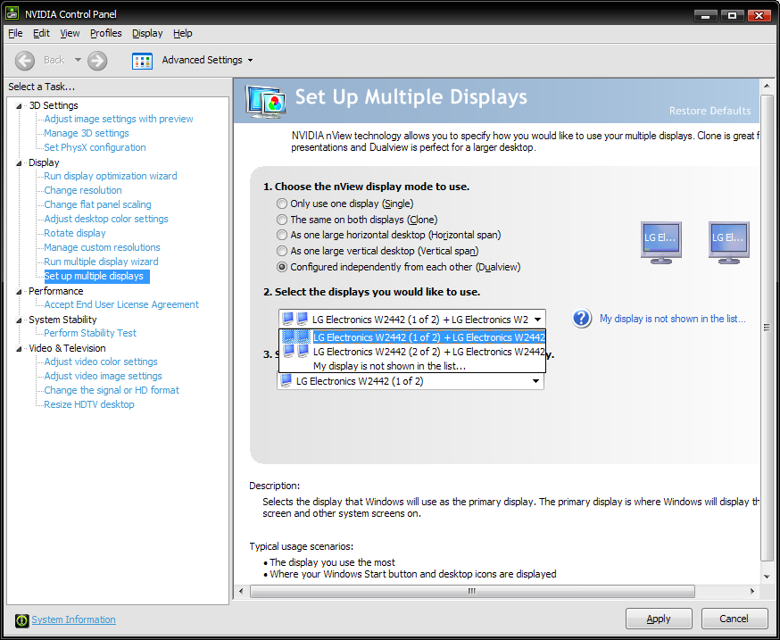Select The same on both displays (Clone)
This screenshot has height=640, width=780.
tap(282, 220)
